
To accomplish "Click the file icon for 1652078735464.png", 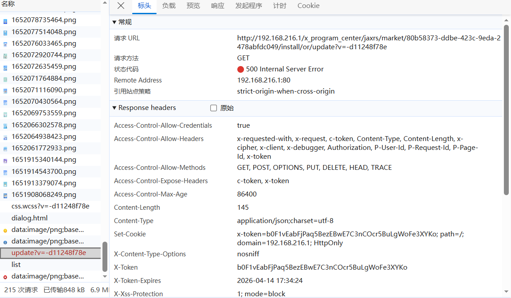I will tap(5, 20).
